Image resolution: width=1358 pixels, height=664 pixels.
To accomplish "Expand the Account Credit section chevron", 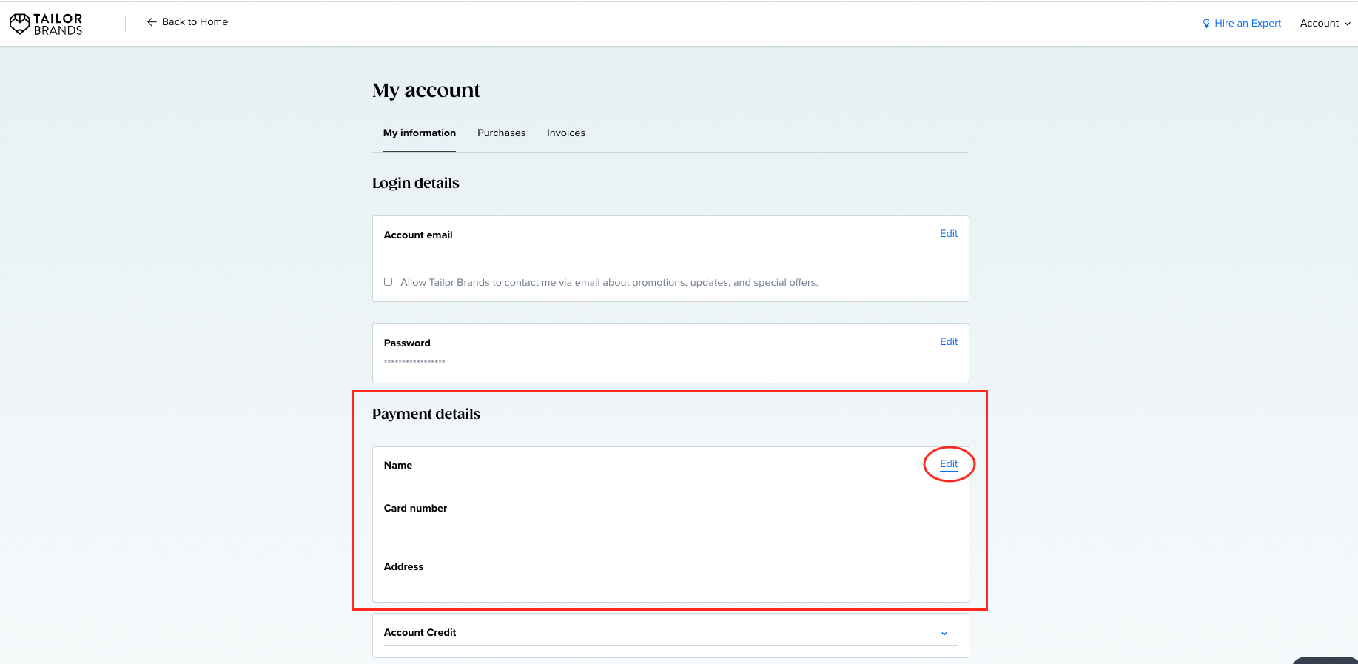I will 944,634.
